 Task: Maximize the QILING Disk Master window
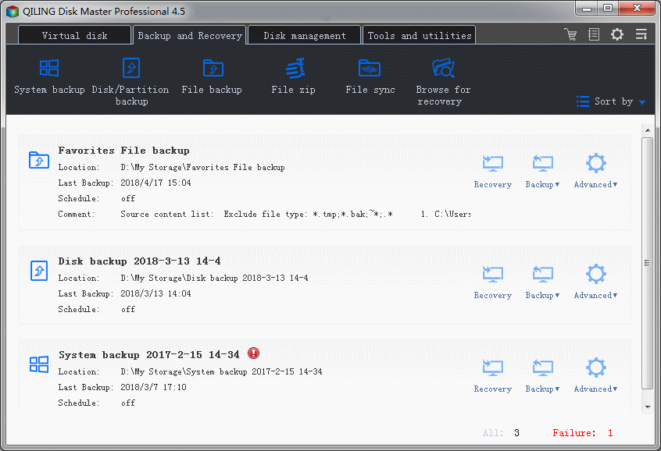[608, 8]
